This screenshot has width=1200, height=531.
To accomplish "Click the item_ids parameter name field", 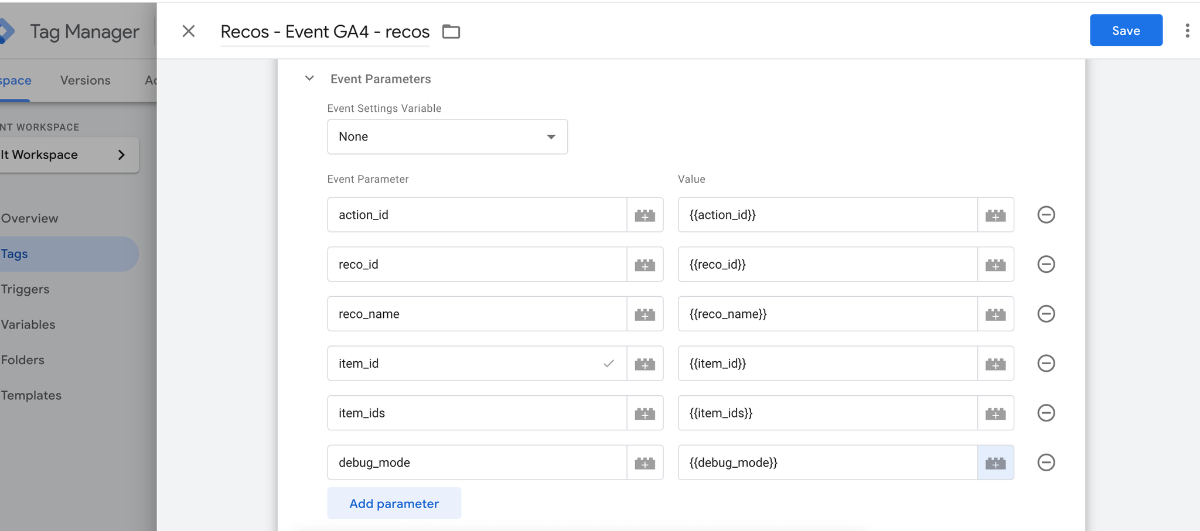I will pyautogui.click(x=477, y=413).
